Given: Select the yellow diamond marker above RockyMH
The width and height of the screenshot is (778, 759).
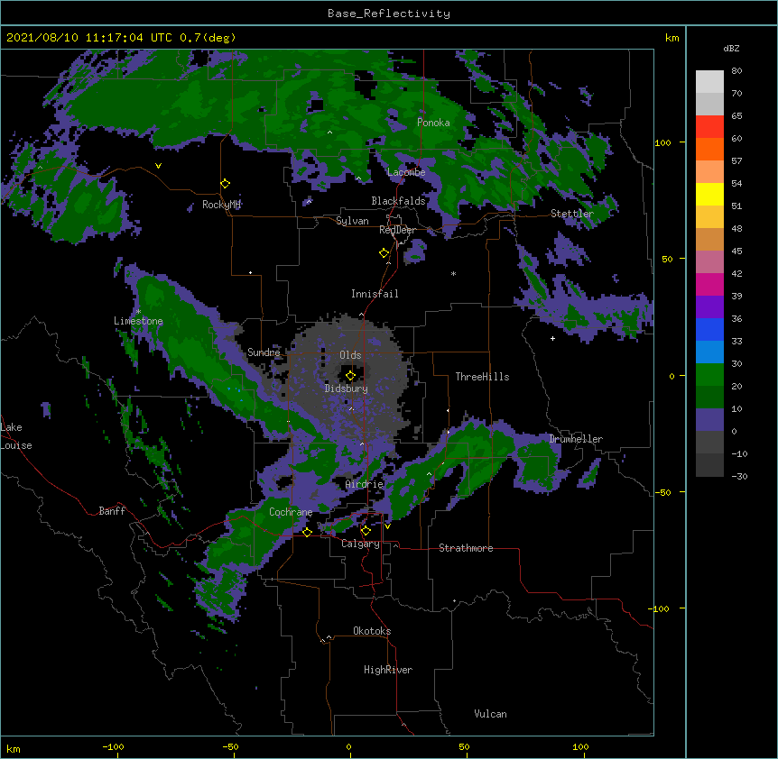Looking at the screenshot, I should 225,183.
